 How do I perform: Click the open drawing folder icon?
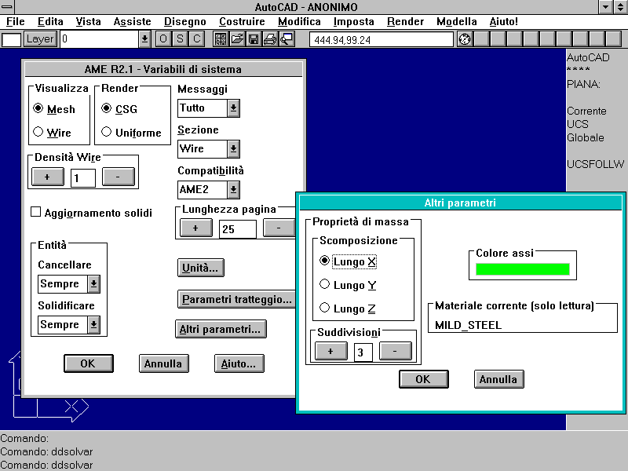[x=237, y=39]
